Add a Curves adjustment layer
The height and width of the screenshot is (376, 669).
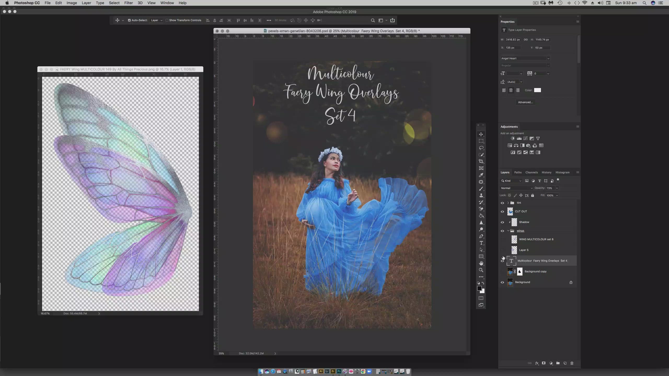pos(526,139)
